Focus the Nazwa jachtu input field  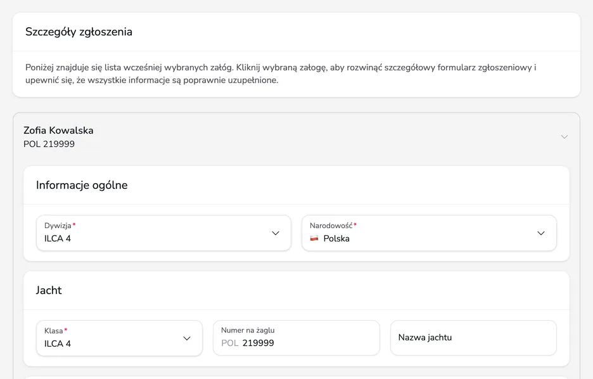click(x=473, y=338)
